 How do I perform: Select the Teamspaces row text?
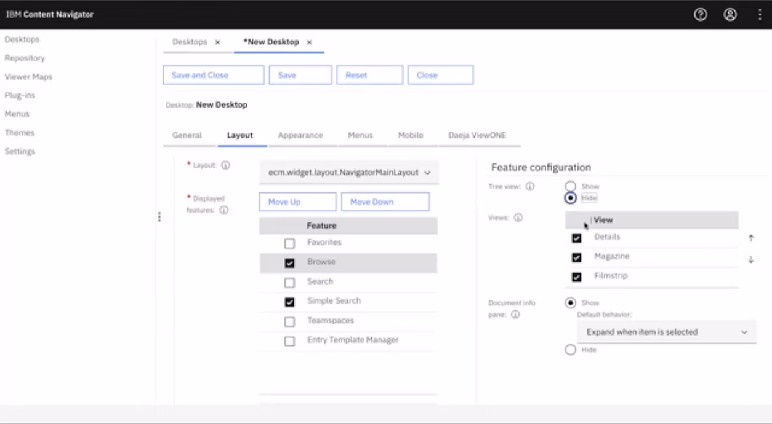click(331, 321)
